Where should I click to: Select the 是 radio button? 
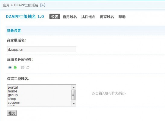(10, 67)
